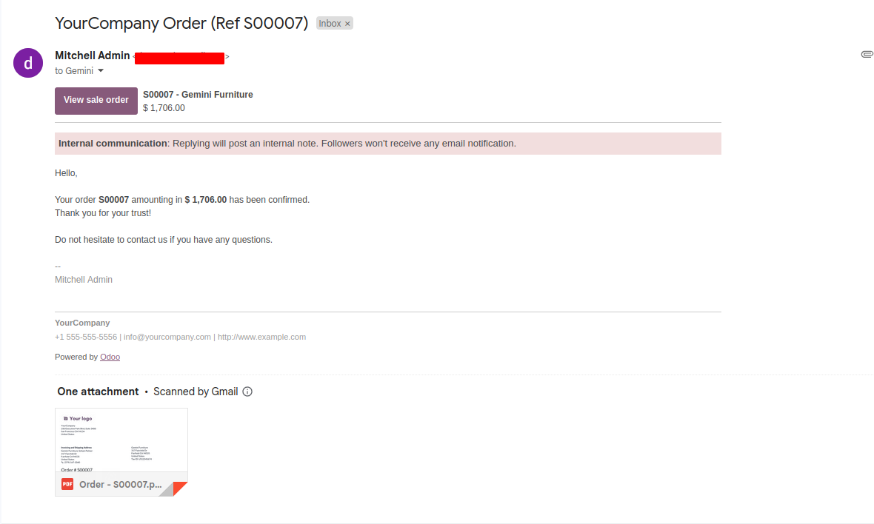Click the red PDF icon on the attachment

click(x=67, y=484)
